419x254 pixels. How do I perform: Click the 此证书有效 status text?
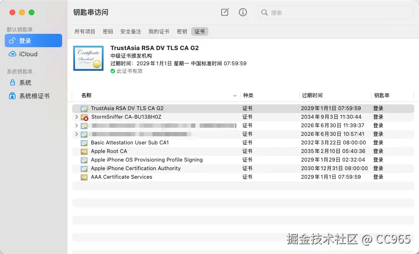(129, 71)
